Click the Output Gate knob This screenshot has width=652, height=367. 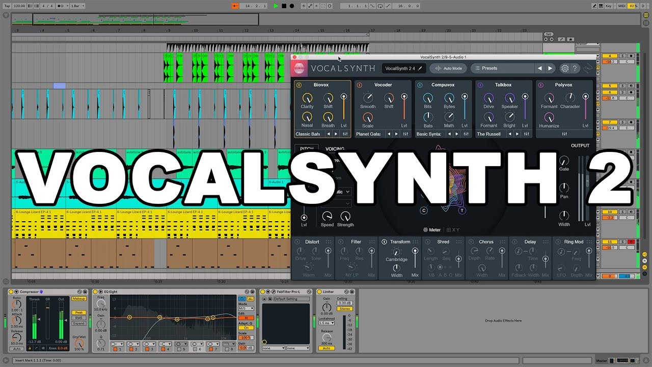coord(564,160)
